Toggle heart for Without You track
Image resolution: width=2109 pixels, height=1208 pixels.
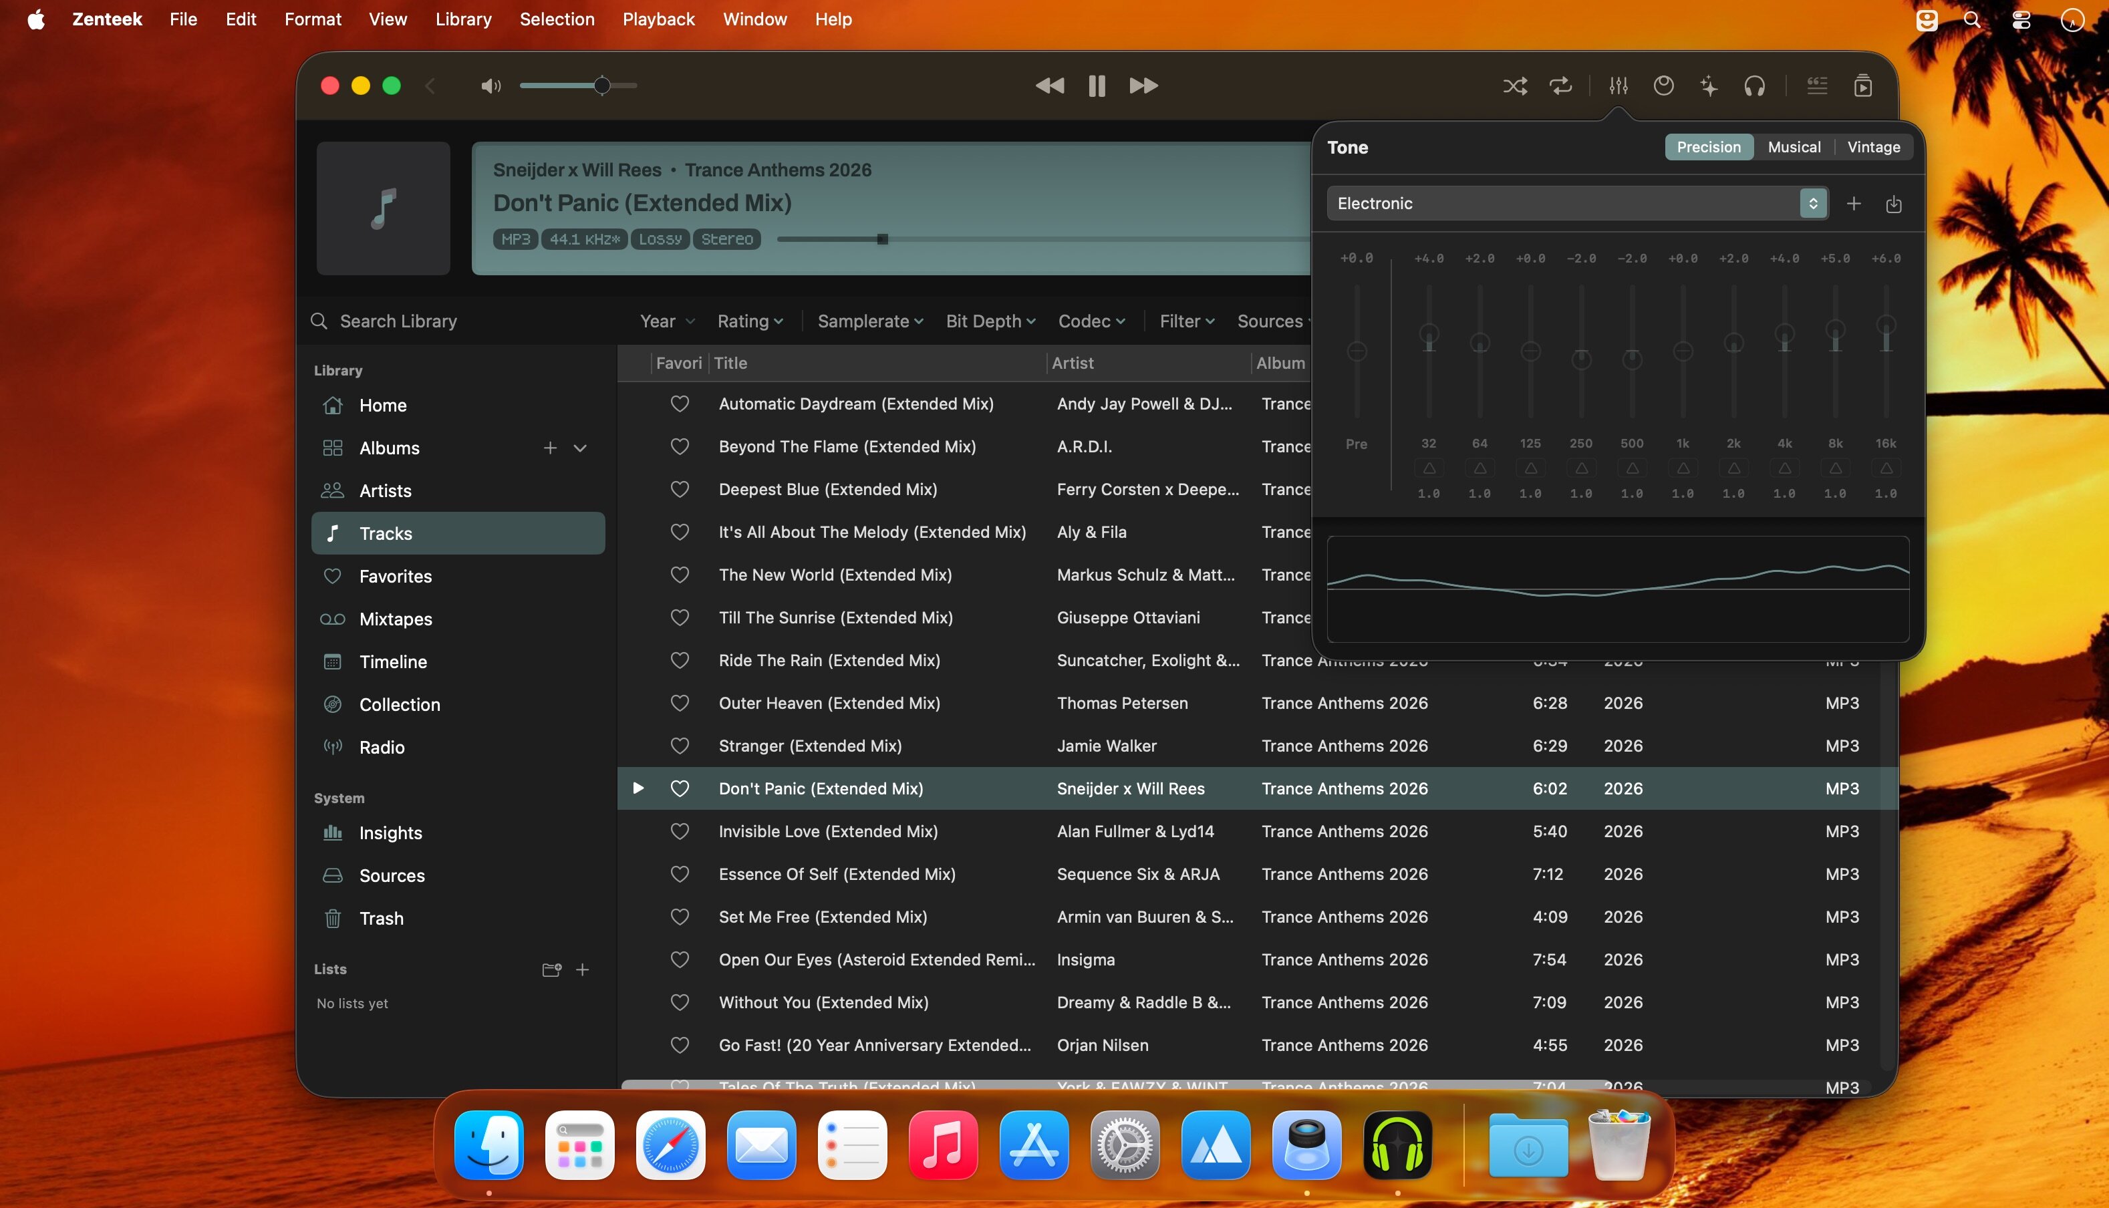tap(680, 1002)
